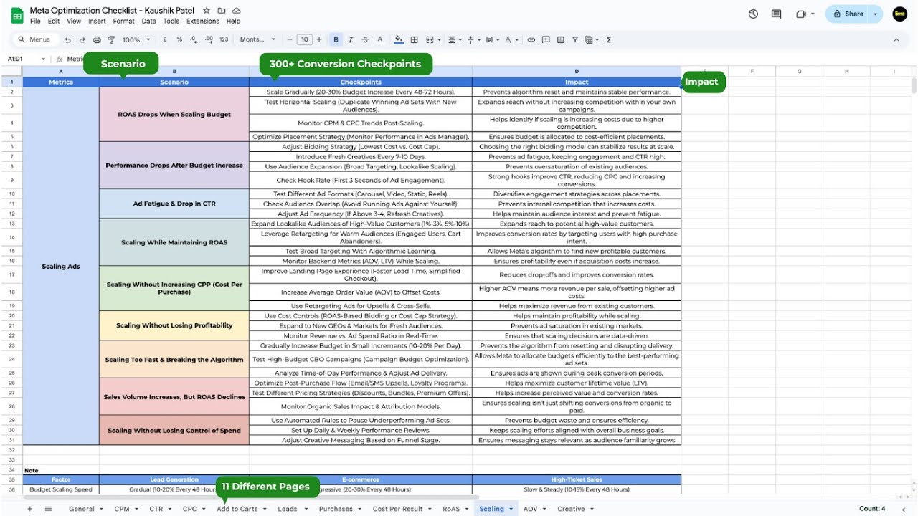Open the text color picker
918x516 pixels.
coord(379,40)
